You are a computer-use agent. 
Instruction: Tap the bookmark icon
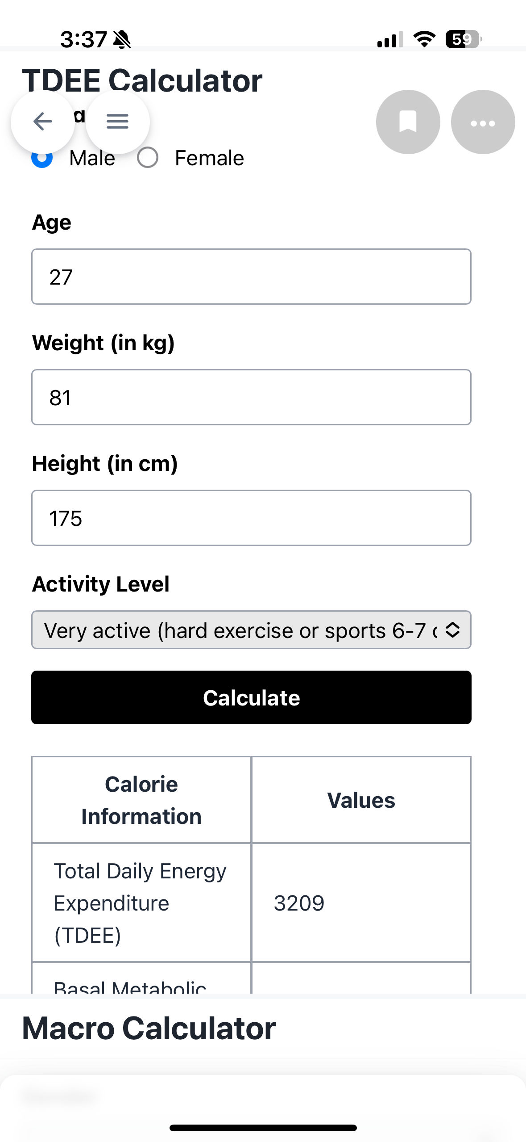pyautogui.click(x=408, y=122)
